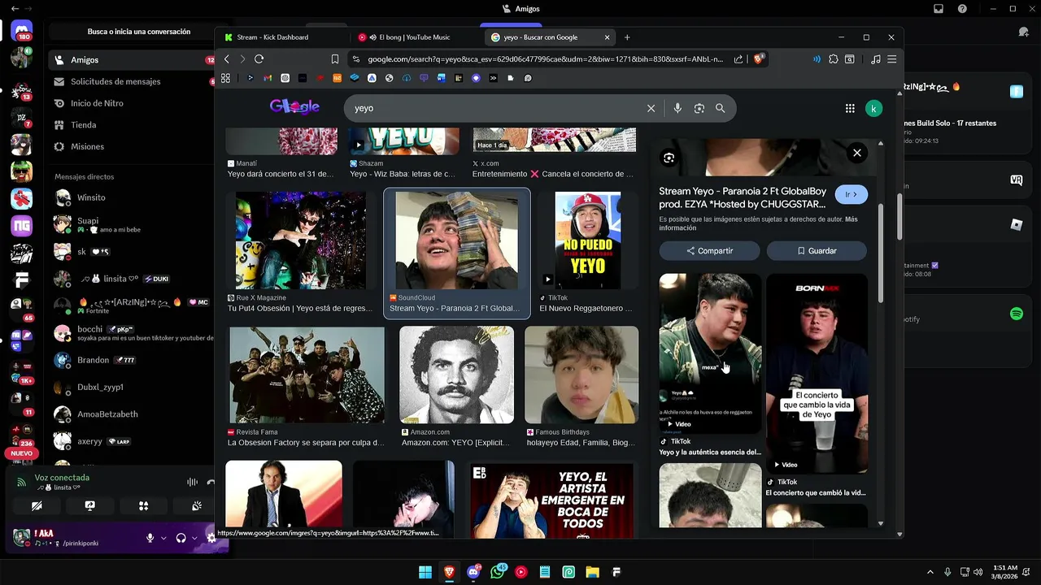Search this preview image with Lens
The height and width of the screenshot is (585, 1041).
669,158
